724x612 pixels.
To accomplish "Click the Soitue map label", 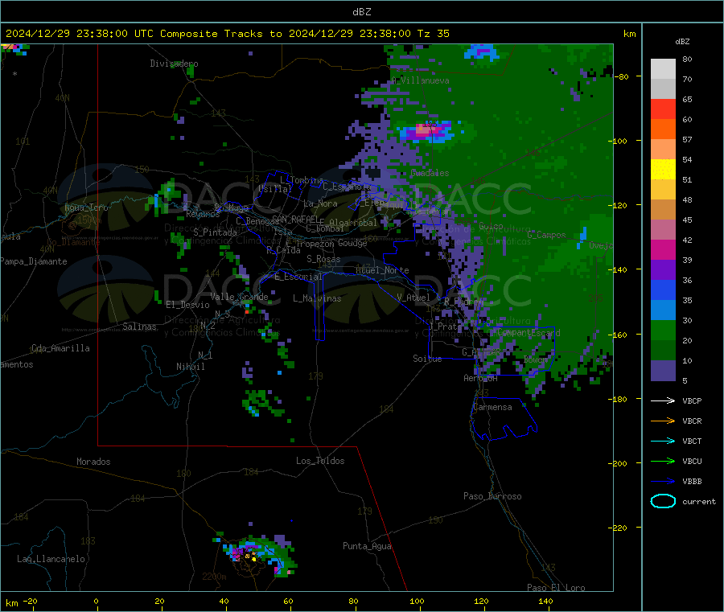I will pos(427,359).
